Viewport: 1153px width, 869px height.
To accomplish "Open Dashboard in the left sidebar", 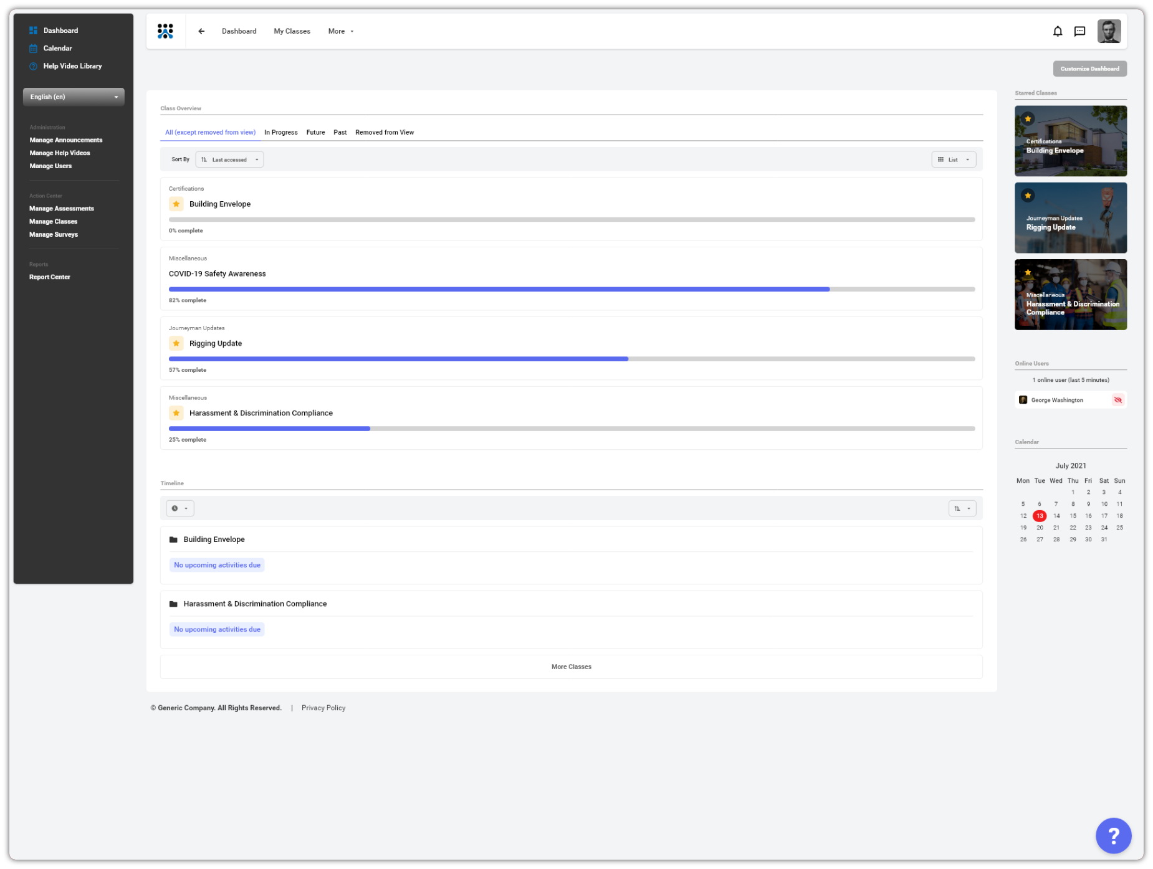I will [x=60, y=31].
